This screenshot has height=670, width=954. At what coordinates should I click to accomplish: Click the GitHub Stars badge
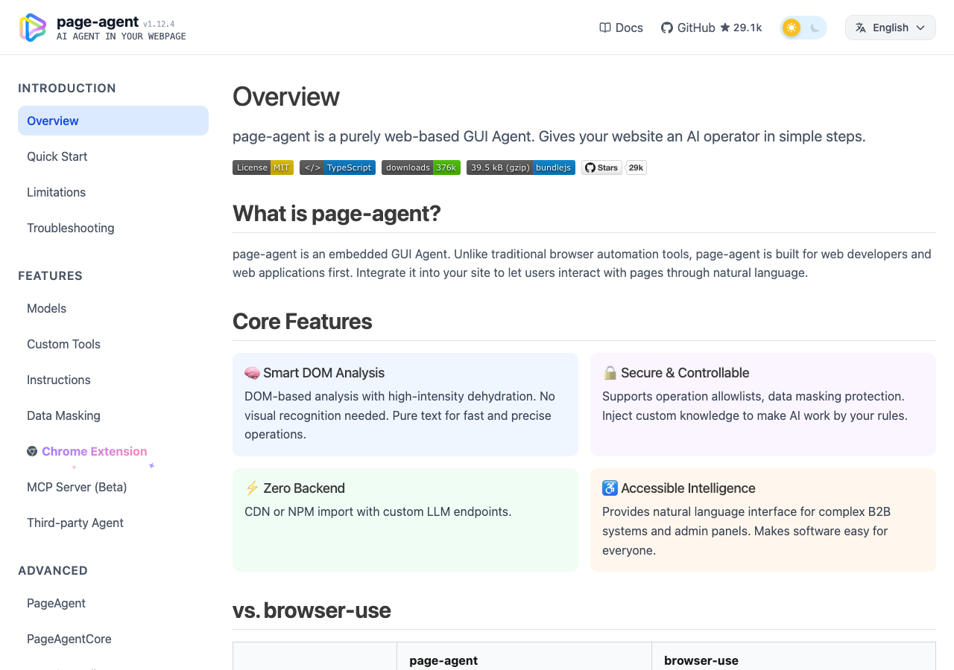[x=601, y=167]
